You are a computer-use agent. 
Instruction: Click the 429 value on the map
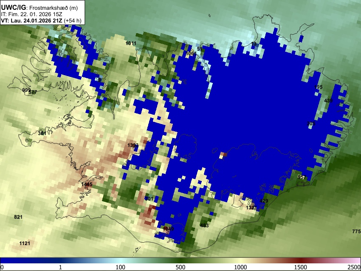click(x=264, y=201)
